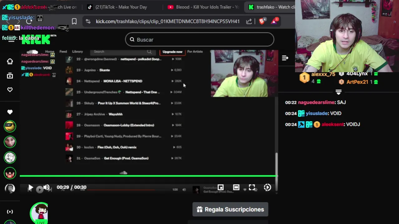This screenshot has height=224, width=399.
Task: Select track 23 Jugnino Skante
Action: click(123, 70)
